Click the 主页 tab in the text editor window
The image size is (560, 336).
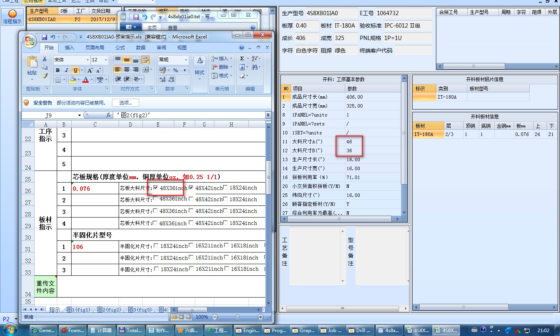coord(152,28)
